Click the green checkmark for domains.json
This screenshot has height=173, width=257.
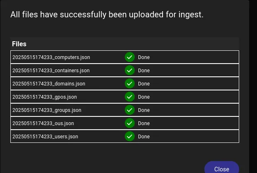[x=130, y=83]
